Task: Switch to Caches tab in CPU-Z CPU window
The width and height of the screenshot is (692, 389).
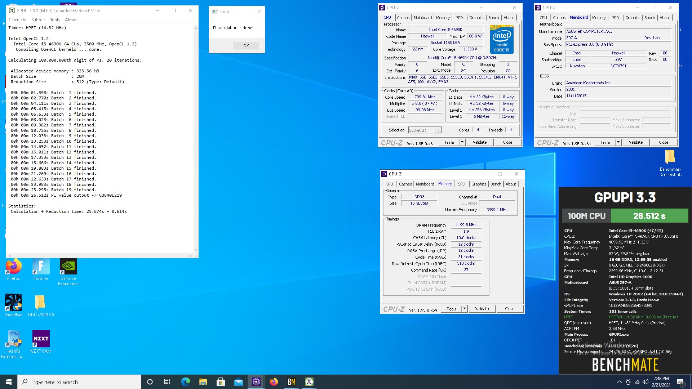Action: point(403,18)
